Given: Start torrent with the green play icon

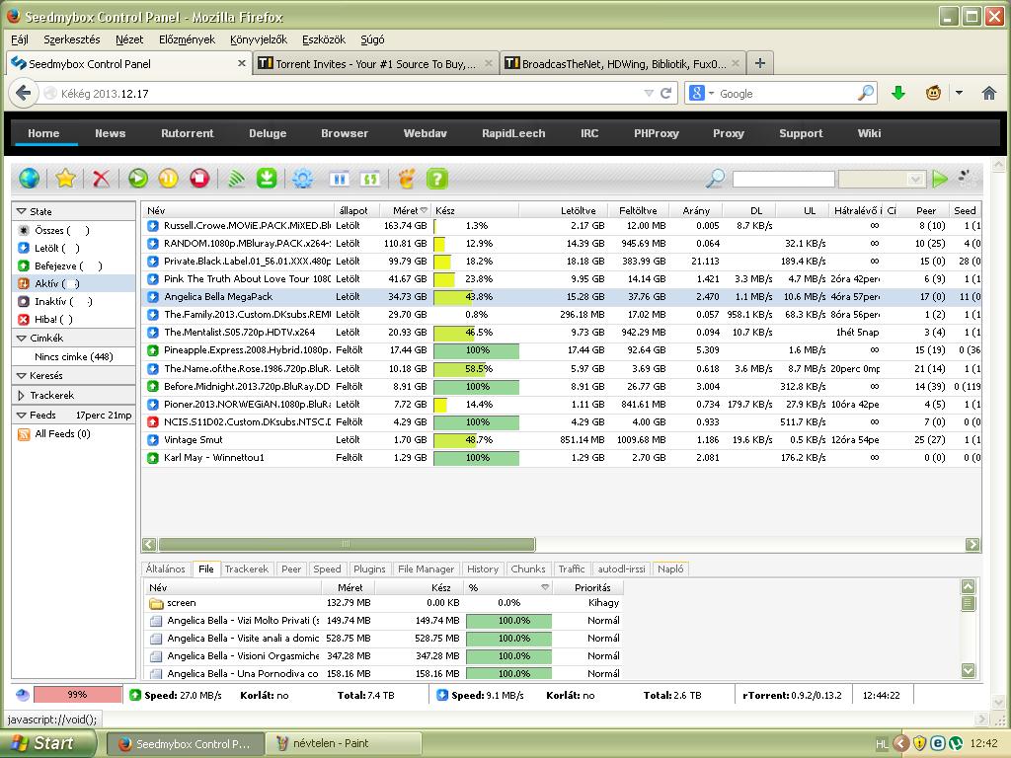Looking at the screenshot, I should 137,179.
